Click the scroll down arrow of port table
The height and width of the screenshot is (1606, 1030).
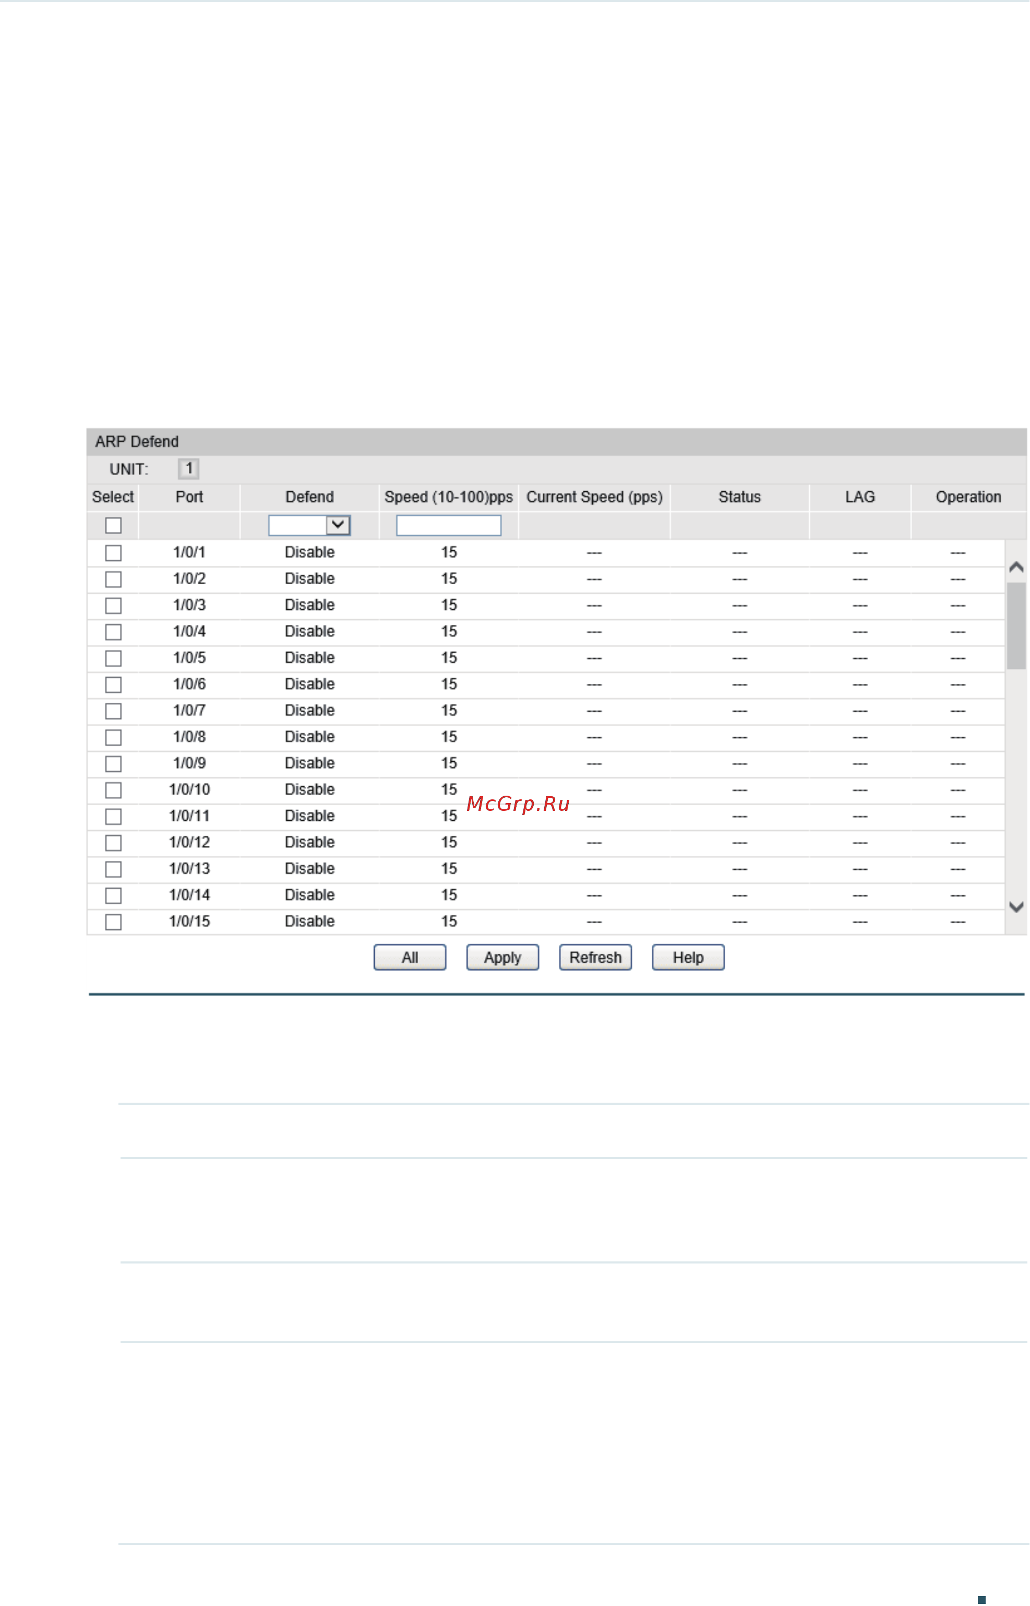tap(1016, 907)
